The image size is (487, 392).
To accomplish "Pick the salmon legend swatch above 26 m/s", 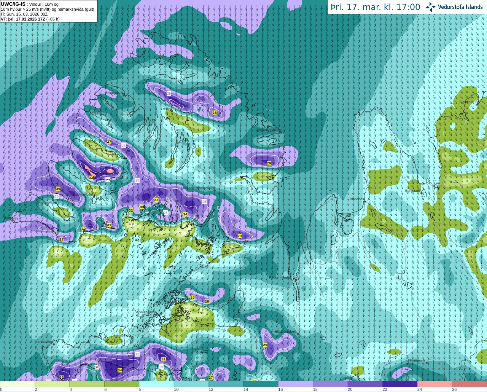I will (x=470, y=384).
